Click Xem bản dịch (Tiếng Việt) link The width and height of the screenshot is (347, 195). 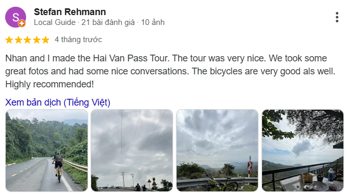click(58, 102)
